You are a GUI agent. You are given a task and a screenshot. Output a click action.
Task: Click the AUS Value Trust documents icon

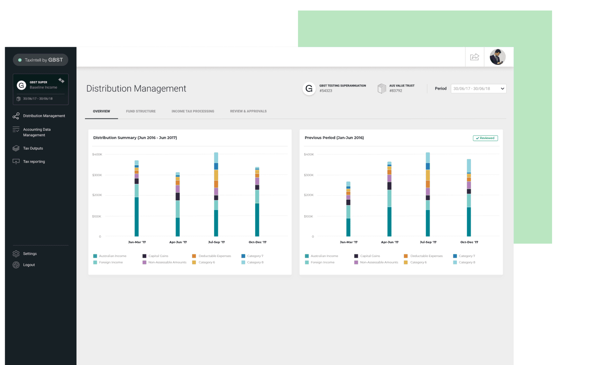(382, 89)
